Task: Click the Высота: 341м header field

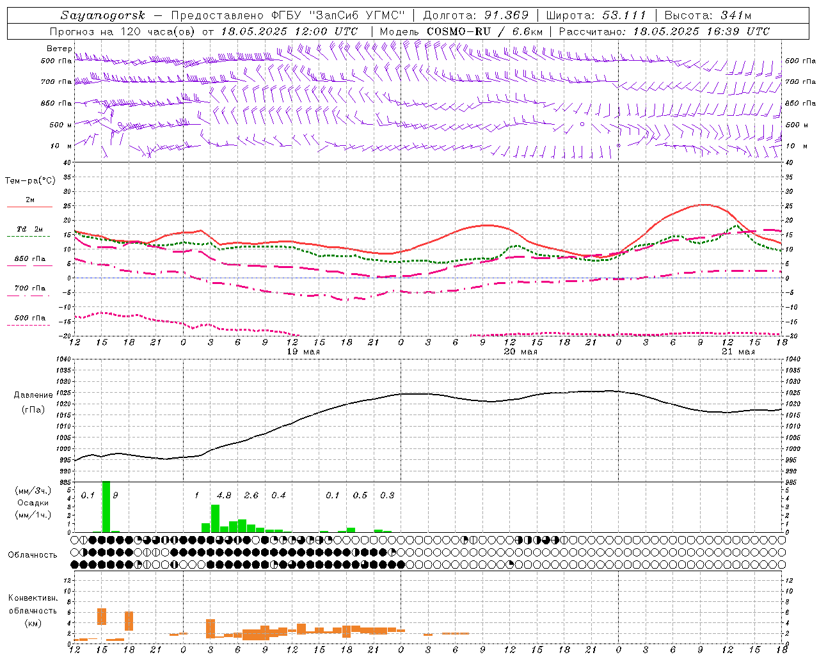Action: [x=708, y=15]
